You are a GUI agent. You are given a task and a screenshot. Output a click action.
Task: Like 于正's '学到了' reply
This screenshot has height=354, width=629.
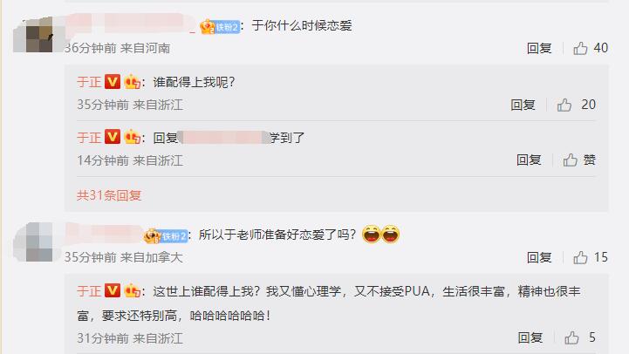[x=570, y=160]
